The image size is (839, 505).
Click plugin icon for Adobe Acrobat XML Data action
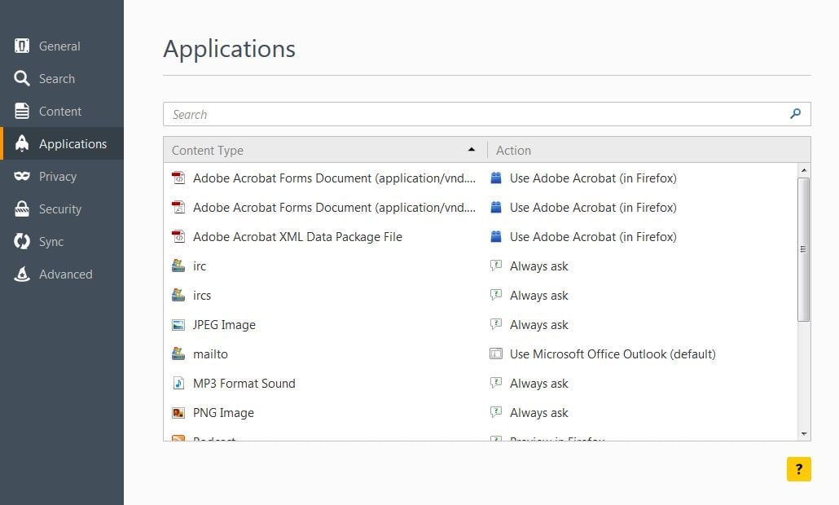pos(496,236)
